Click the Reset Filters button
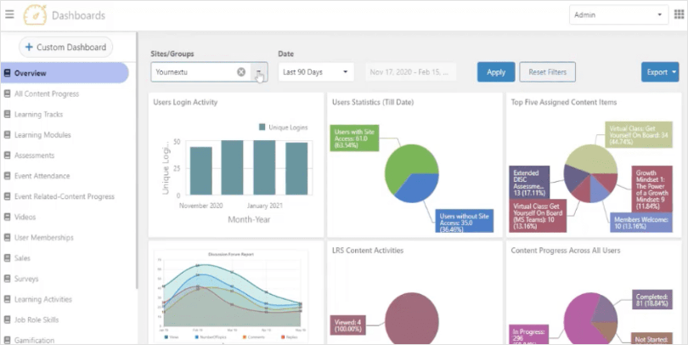Viewport: 688px width, 345px height. click(x=548, y=72)
